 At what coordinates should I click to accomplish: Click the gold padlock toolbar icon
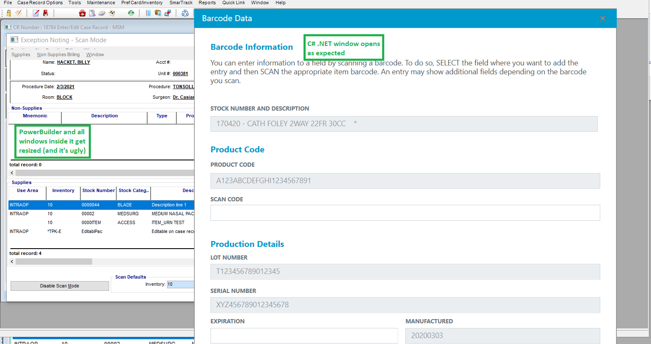click(x=8, y=13)
